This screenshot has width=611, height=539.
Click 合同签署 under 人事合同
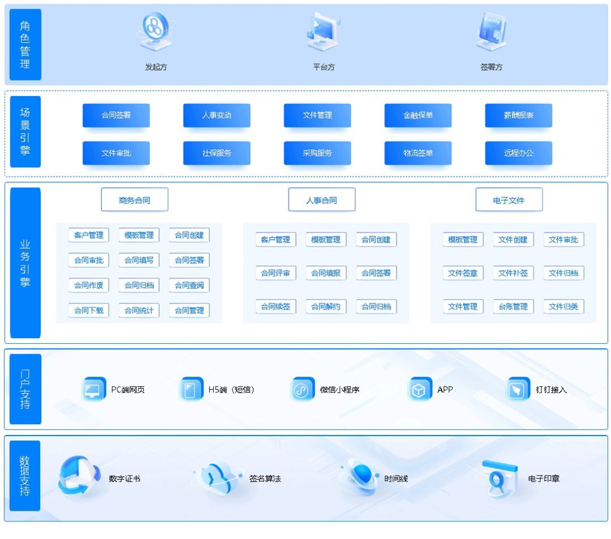pos(376,273)
